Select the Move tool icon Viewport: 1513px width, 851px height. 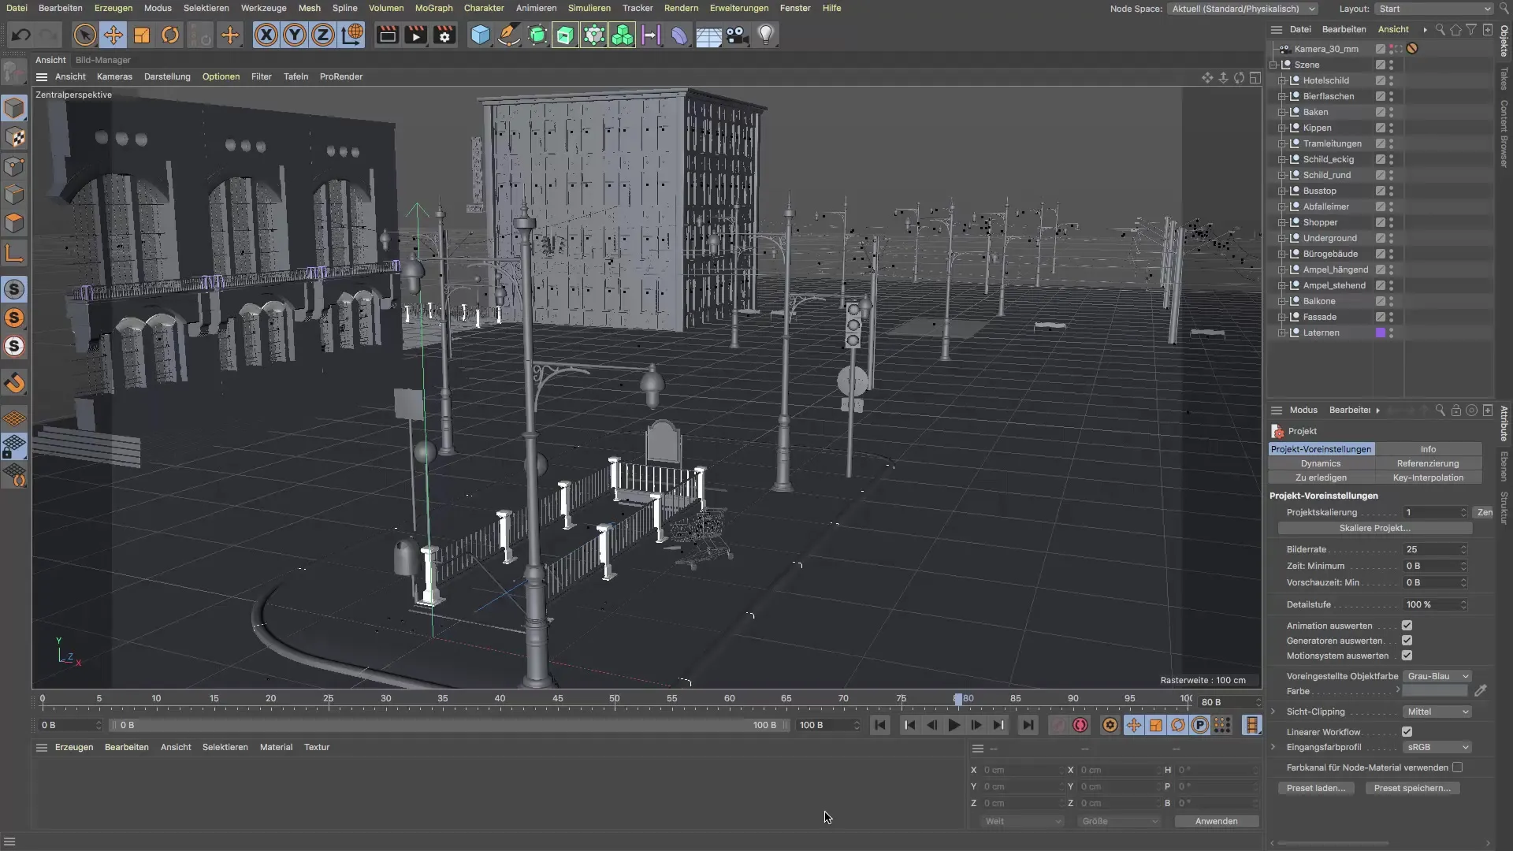(113, 35)
